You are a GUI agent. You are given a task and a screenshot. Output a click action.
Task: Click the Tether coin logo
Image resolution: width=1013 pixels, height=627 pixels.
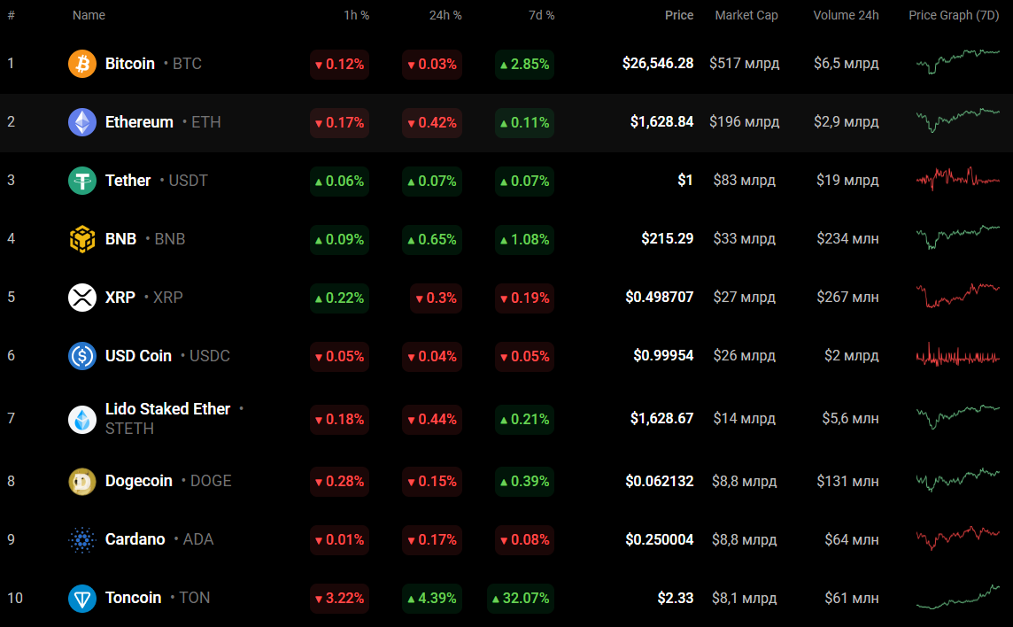[82, 181]
